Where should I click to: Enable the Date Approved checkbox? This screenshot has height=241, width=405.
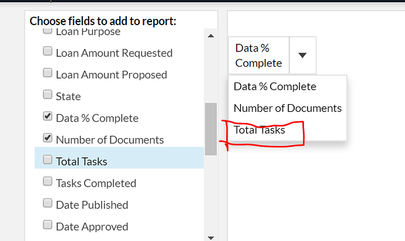[48, 225]
